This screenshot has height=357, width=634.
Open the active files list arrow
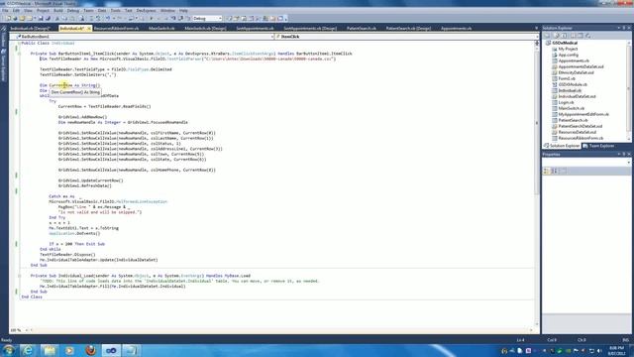click(x=537, y=29)
